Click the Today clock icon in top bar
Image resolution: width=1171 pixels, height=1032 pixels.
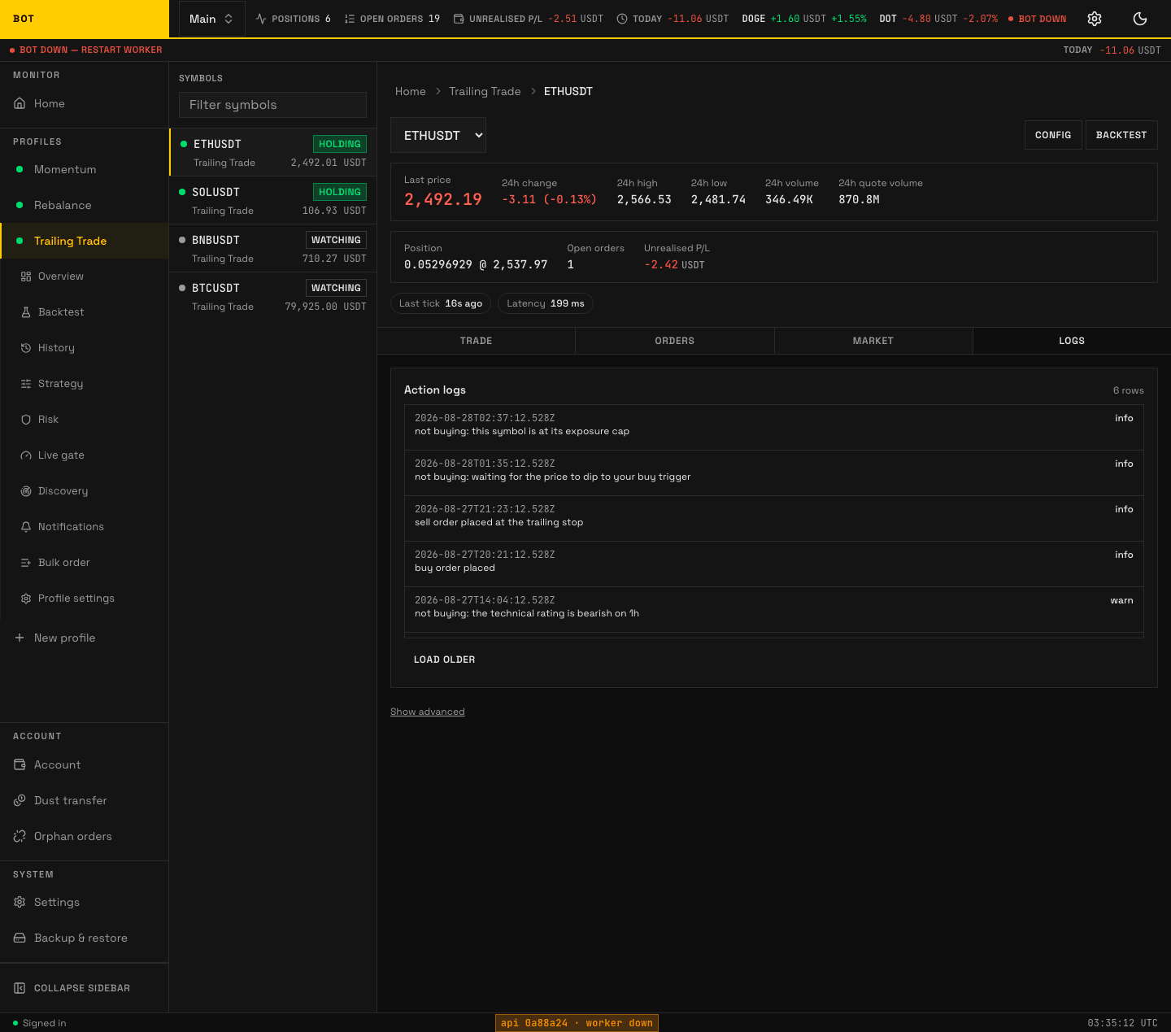click(x=622, y=19)
